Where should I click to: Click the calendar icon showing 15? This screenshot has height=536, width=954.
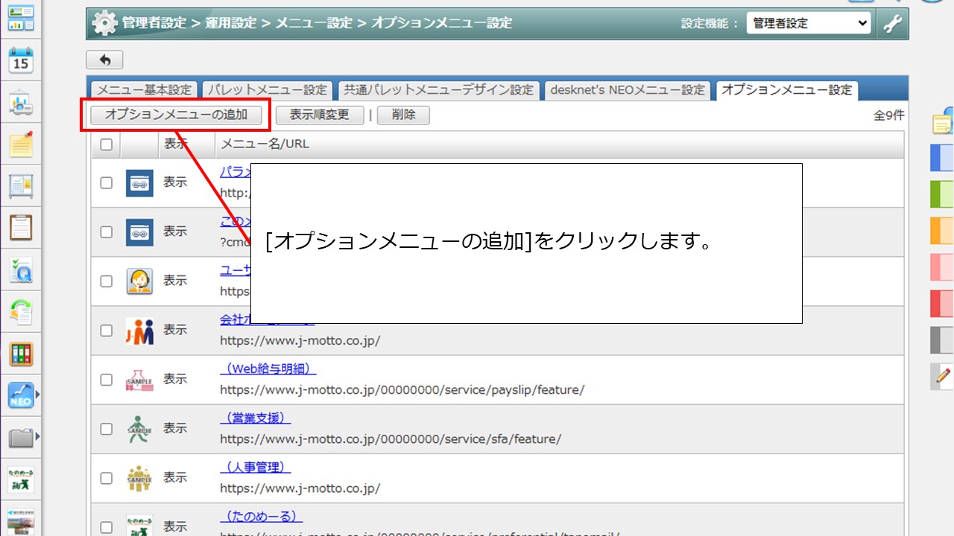click(21, 61)
